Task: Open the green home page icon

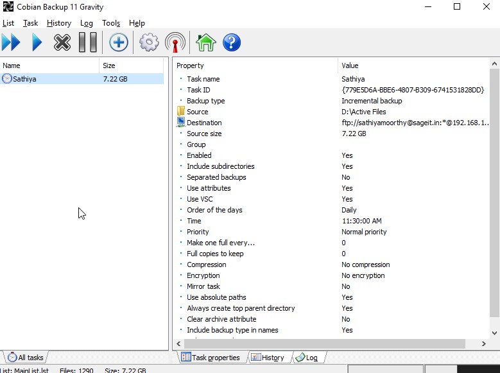Action: pos(205,43)
